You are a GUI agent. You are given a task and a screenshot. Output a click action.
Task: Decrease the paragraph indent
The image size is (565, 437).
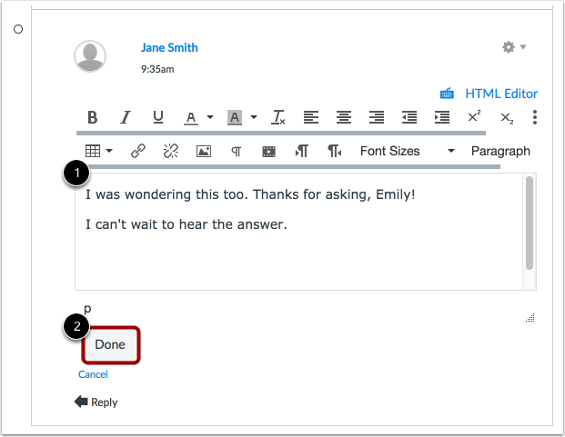[409, 117]
